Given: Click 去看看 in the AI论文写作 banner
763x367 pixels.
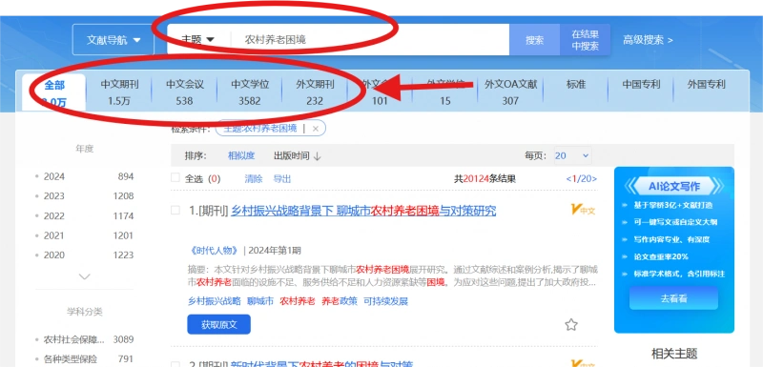Looking at the screenshot, I should (673, 298).
